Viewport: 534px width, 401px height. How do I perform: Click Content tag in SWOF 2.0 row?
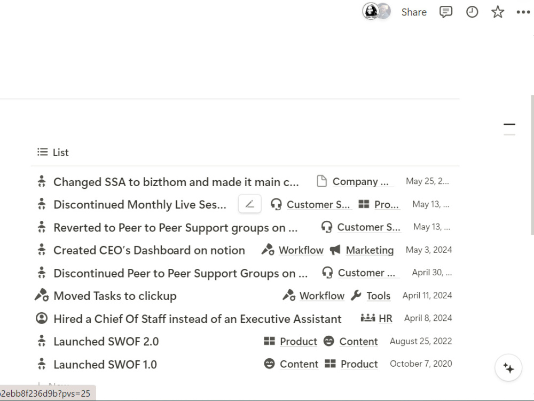tap(359, 341)
